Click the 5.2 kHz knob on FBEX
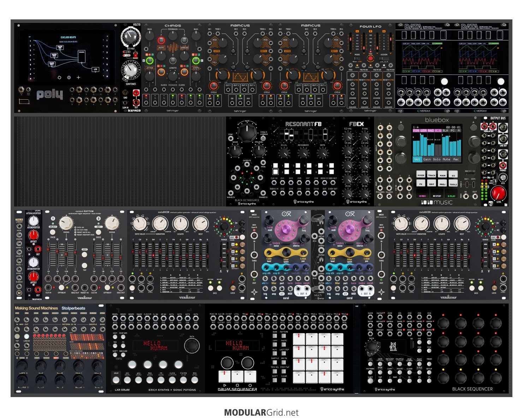This screenshot has height=420, width=523. coord(348,136)
